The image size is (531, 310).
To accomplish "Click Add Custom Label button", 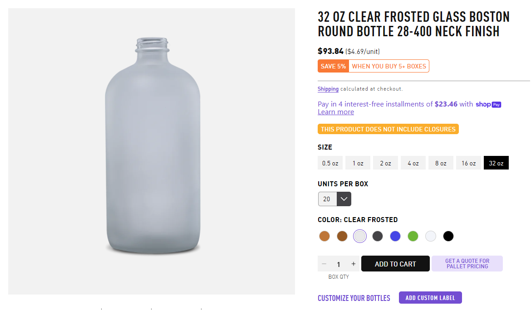I will (430, 298).
